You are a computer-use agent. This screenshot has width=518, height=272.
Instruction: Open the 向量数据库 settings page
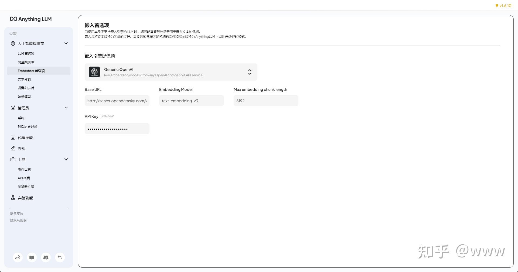tap(26, 62)
